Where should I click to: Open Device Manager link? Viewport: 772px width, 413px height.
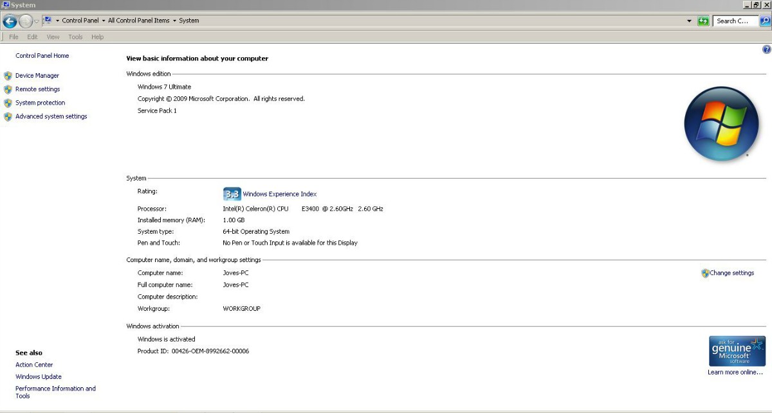pyautogui.click(x=37, y=76)
